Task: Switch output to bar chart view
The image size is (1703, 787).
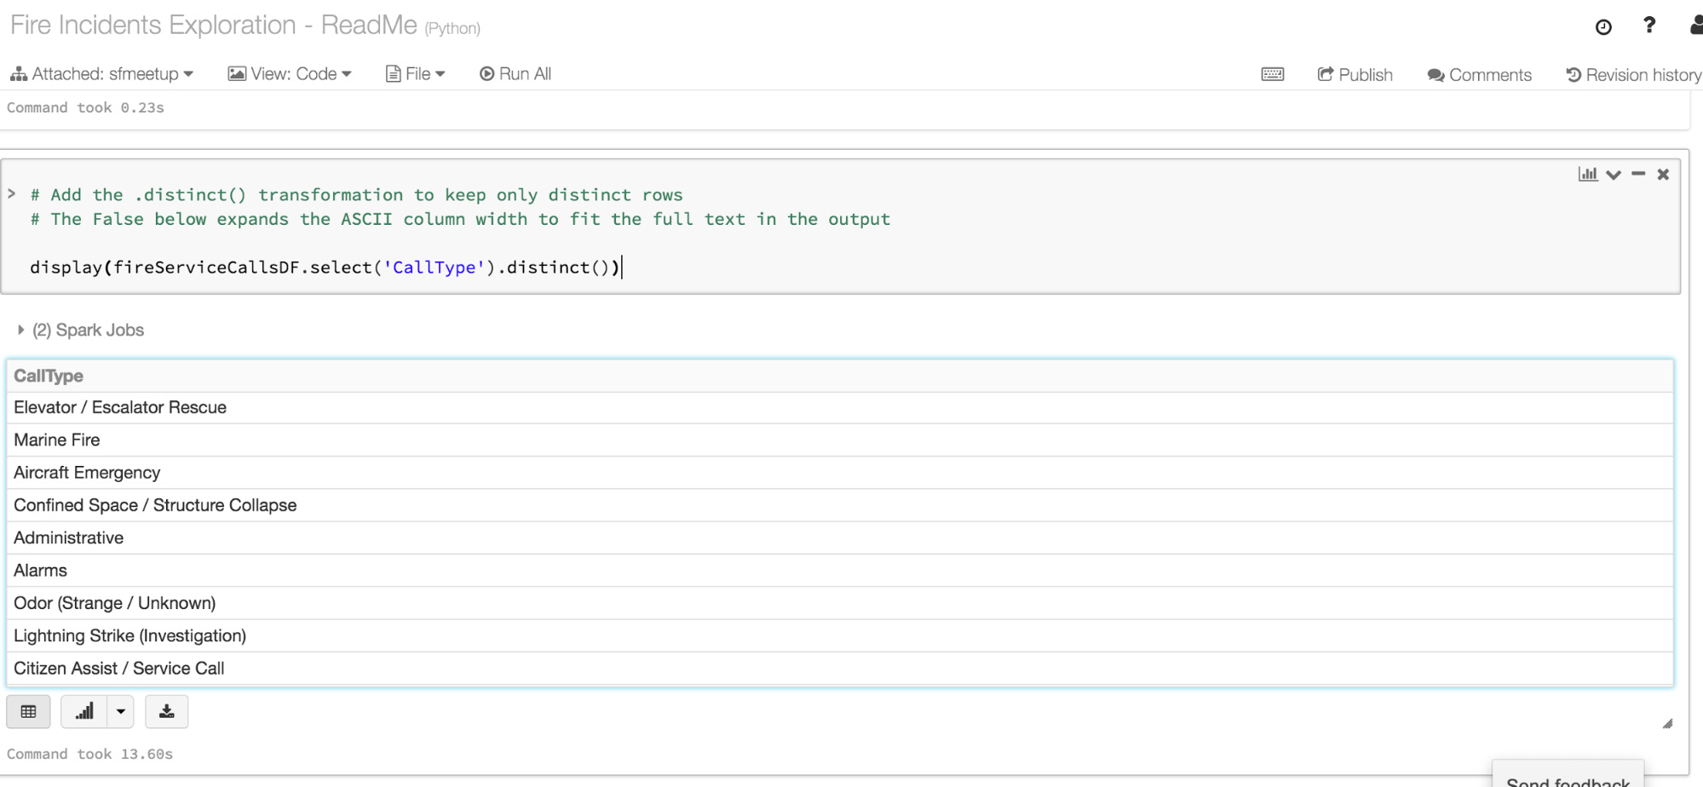Action: (84, 711)
